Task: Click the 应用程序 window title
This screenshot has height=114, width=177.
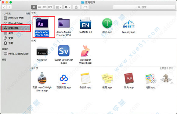Action: tap(90, 2)
